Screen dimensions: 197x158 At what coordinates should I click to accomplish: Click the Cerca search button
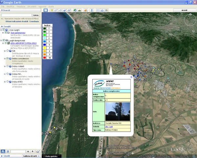click(x=36, y=15)
